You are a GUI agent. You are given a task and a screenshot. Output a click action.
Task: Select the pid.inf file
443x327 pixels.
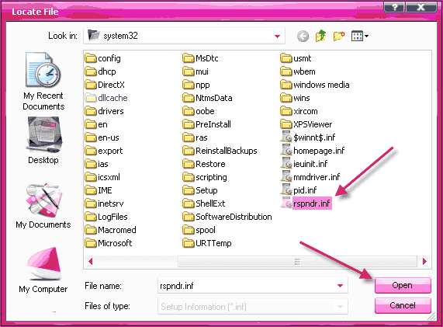[299, 190]
